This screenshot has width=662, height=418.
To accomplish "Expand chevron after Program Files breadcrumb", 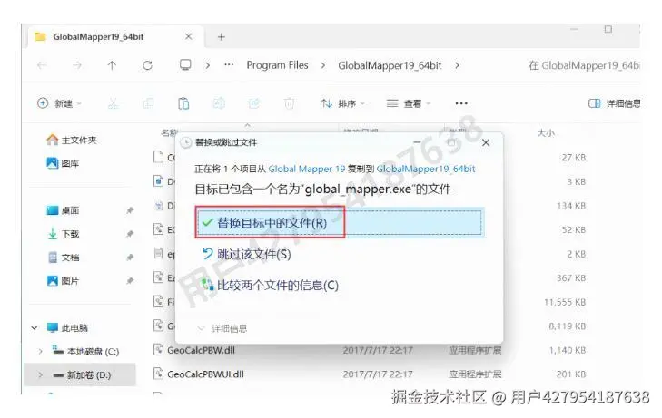I will [x=323, y=65].
